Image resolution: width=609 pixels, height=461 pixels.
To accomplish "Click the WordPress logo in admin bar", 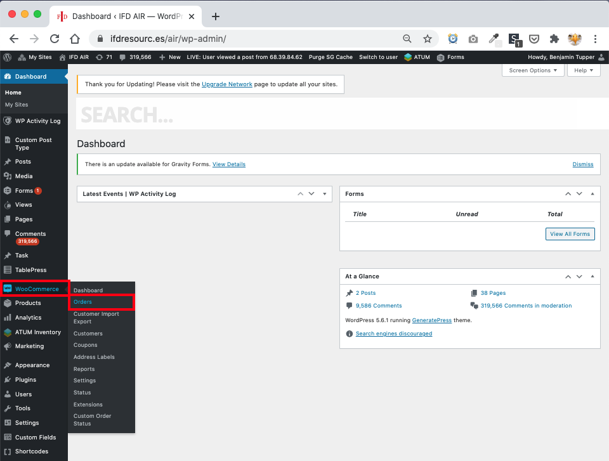I will 7,57.
